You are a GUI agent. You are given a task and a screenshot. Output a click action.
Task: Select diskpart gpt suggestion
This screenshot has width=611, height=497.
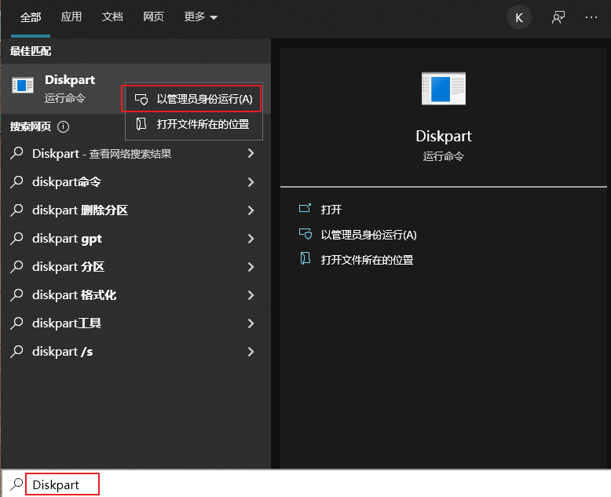pyautogui.click(x=135, y=239)
